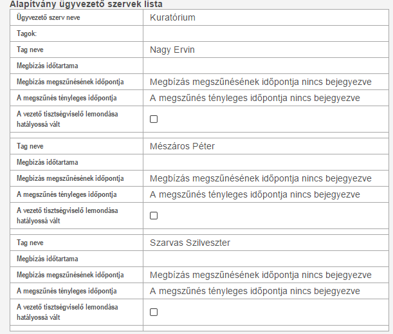Click 'A megszűnés tényleges időpontja nincs bejegyezve' under Nagy Ervin
Image resolution: width=393 pixels, height=334 pixels.
point(255,98)
